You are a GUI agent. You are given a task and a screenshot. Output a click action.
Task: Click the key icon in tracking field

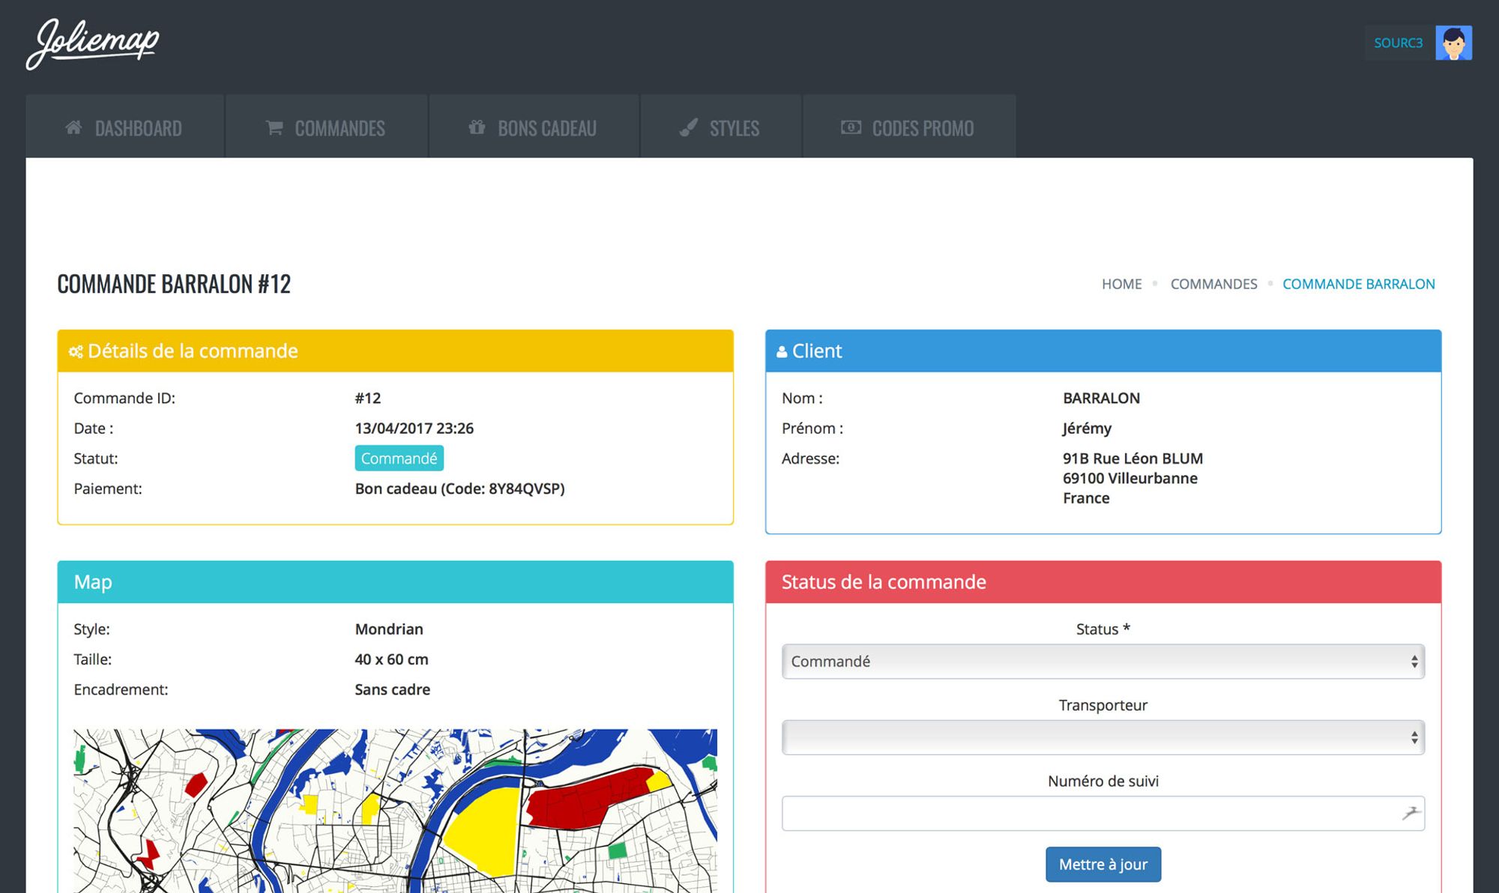click(x=1411, y=813)
